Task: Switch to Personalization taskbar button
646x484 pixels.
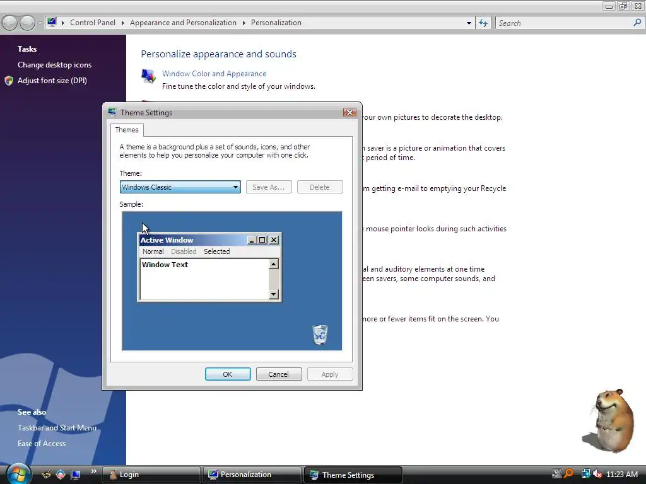Action: pos(252,475)
